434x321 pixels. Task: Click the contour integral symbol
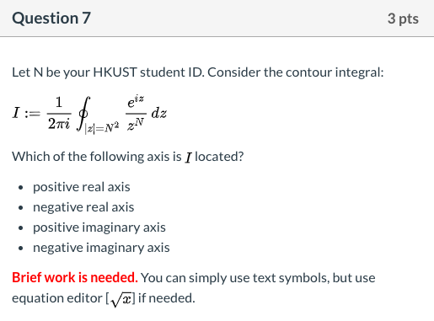pyautogui.click(x=83, y=114)
